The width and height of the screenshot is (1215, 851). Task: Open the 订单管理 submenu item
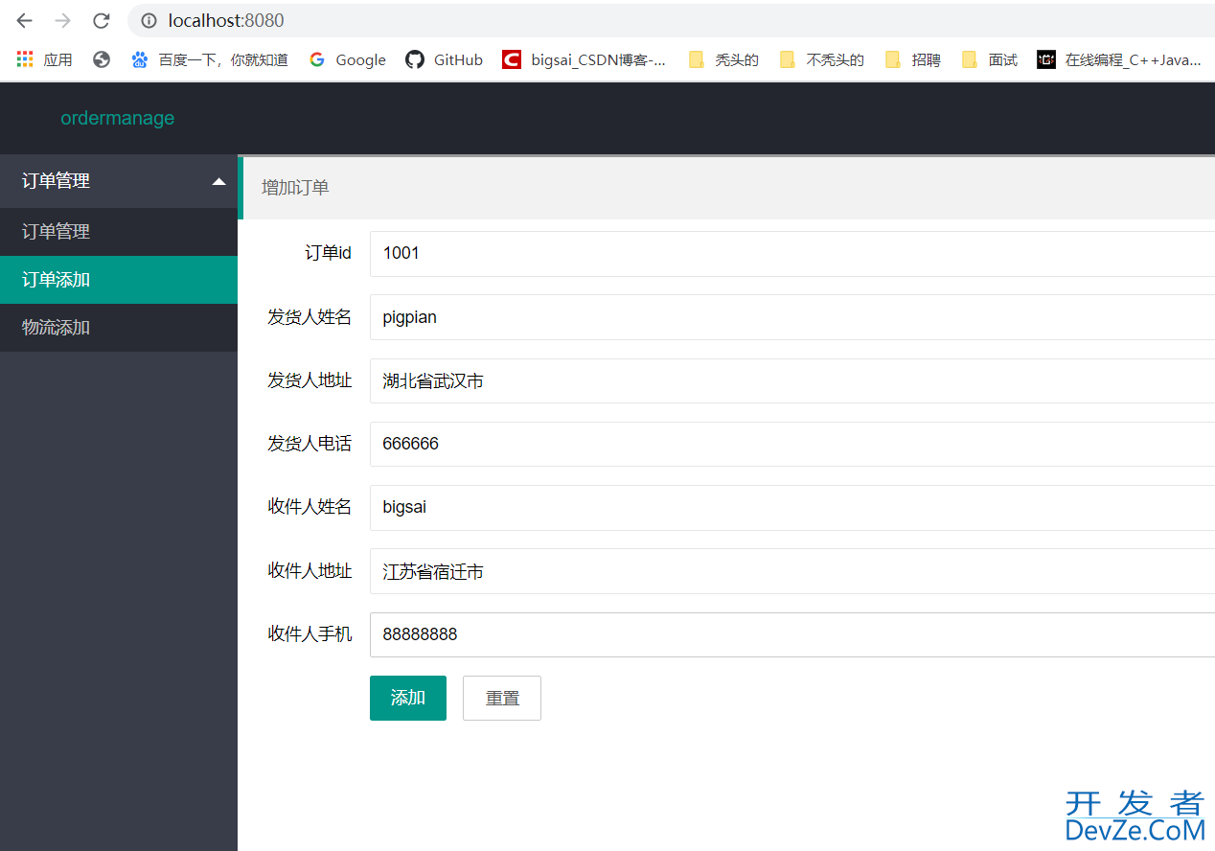(119, 232)
